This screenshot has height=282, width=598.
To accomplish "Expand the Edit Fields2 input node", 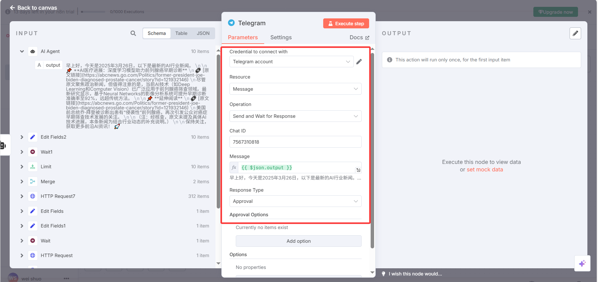I will pos(22,137).
